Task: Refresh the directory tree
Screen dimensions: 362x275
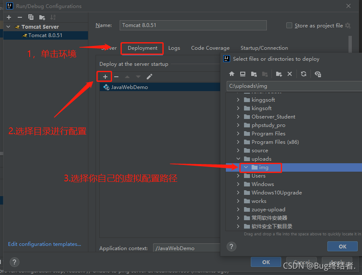Action: point(304,74)
